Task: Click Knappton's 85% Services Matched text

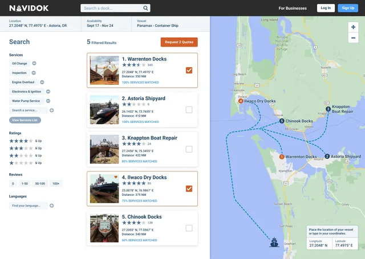Action: [x=139, y=161]
